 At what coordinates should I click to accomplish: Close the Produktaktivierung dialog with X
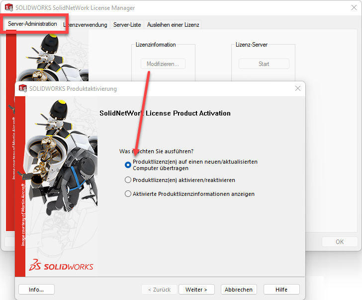(x=298, y=89)
